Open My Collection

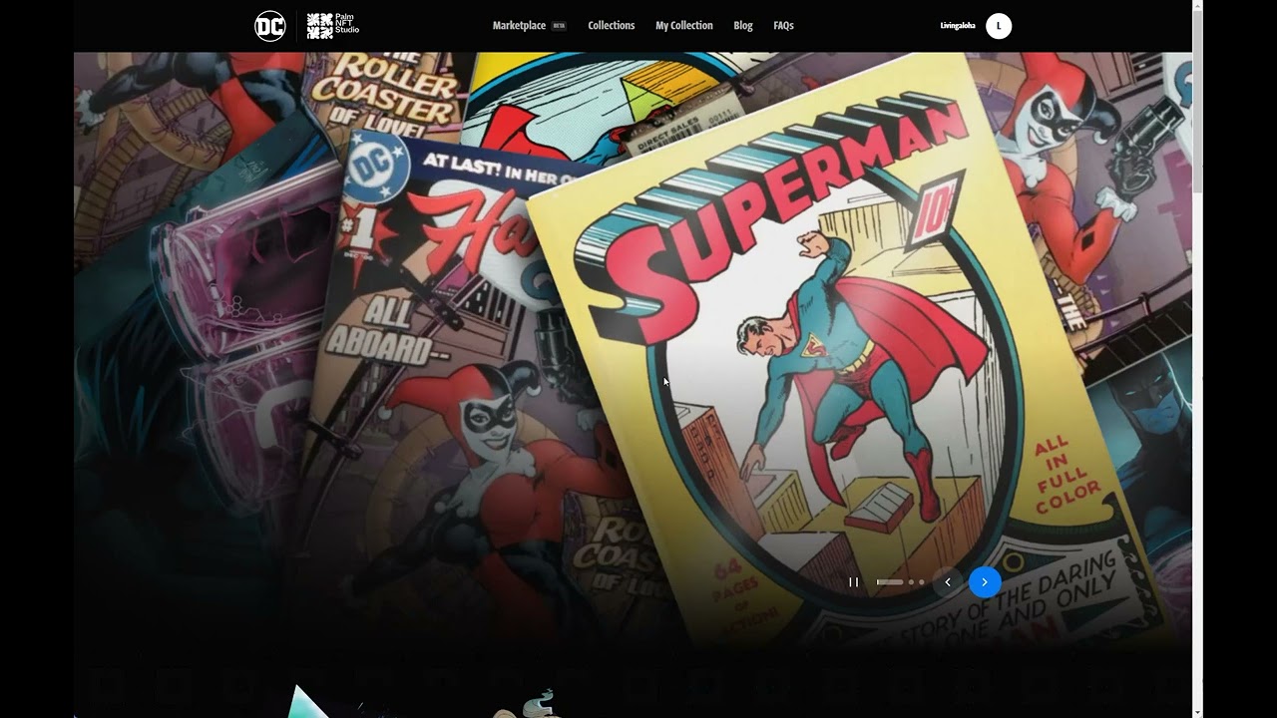[684, 26]
